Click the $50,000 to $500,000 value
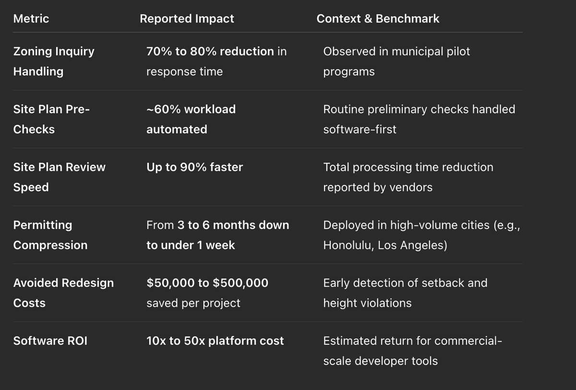 click(x=207, y=283)
